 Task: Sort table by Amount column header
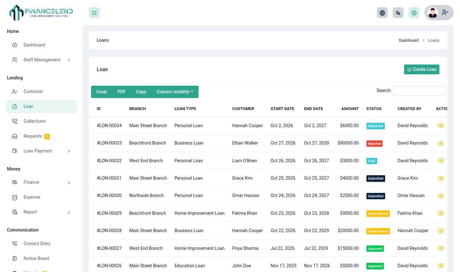tap(350, 109)
